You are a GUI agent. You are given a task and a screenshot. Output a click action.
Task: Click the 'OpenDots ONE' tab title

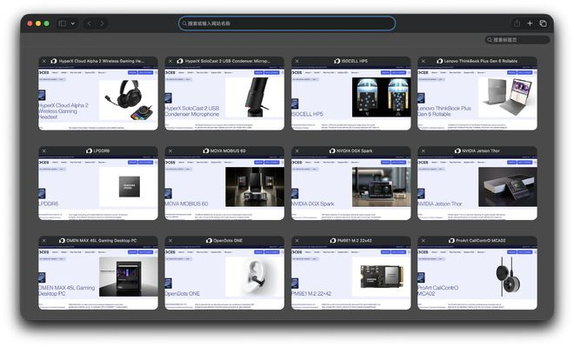(228, 241)
